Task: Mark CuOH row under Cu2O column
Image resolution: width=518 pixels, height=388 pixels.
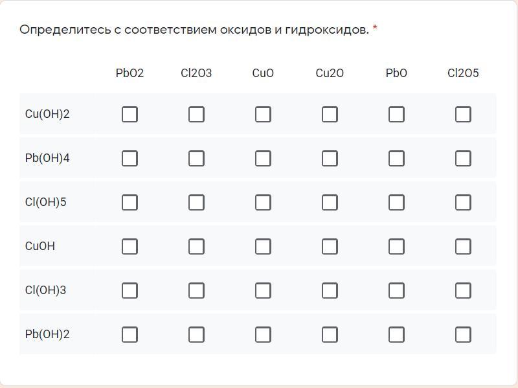Action: 330,247
